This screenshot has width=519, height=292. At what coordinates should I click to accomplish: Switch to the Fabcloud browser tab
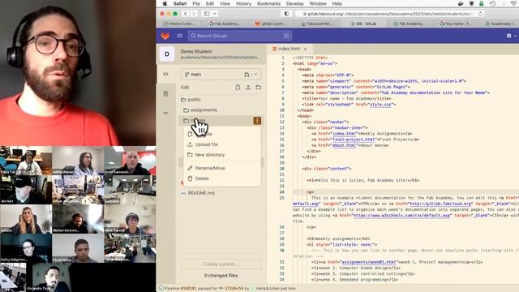317,24
